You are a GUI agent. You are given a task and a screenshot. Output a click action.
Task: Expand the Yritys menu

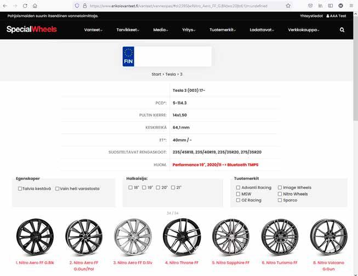[x=189, y=30]
